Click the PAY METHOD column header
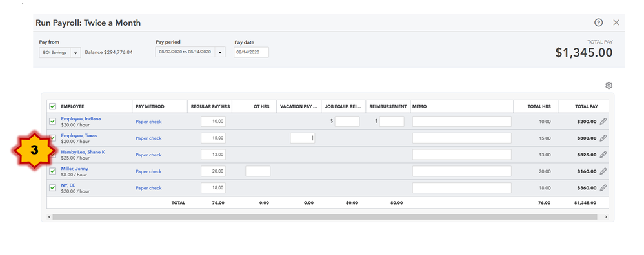The width and height of the screenshot is (644, 255). (150, 107)
